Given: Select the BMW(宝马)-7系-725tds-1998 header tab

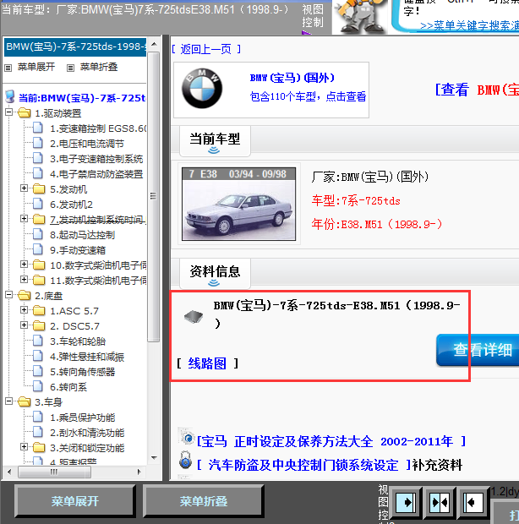Looking at the screenshot, I should [x=75, y=46].
